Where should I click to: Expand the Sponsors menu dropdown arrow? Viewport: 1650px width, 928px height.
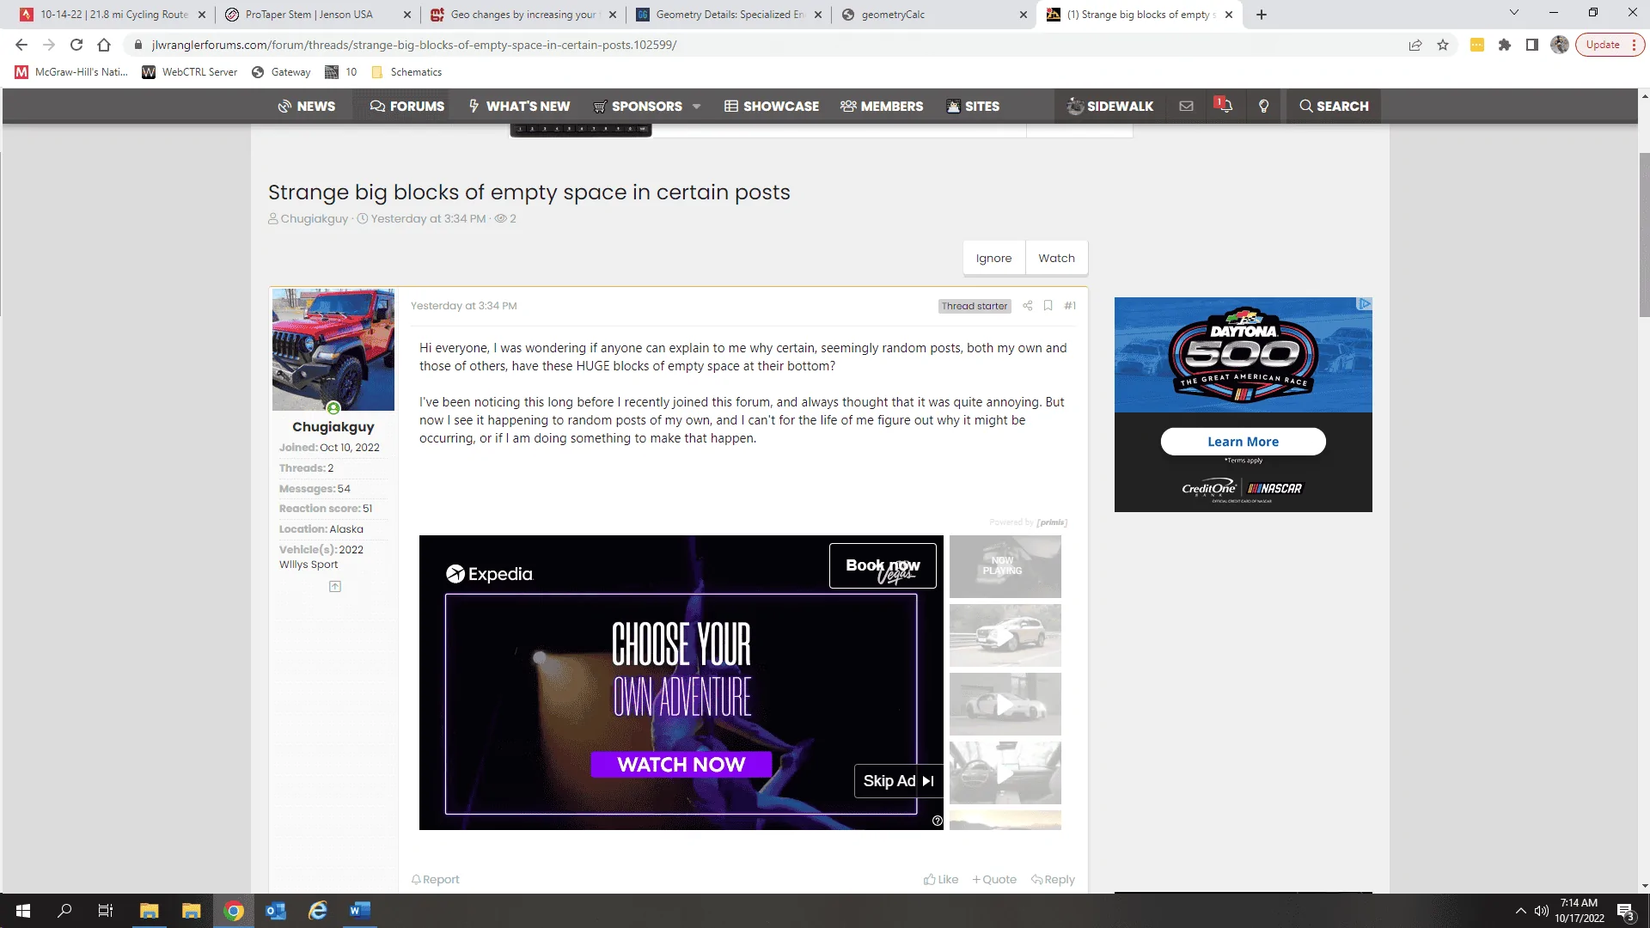pos(696,107)
